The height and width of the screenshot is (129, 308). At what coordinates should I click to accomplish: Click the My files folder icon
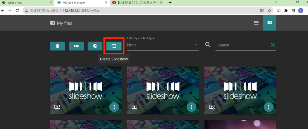pos(53,23)
